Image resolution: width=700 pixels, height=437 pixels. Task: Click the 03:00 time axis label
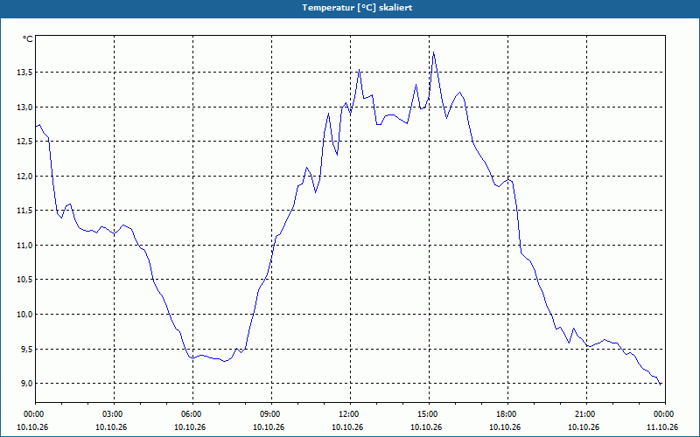tap(115, 414)
